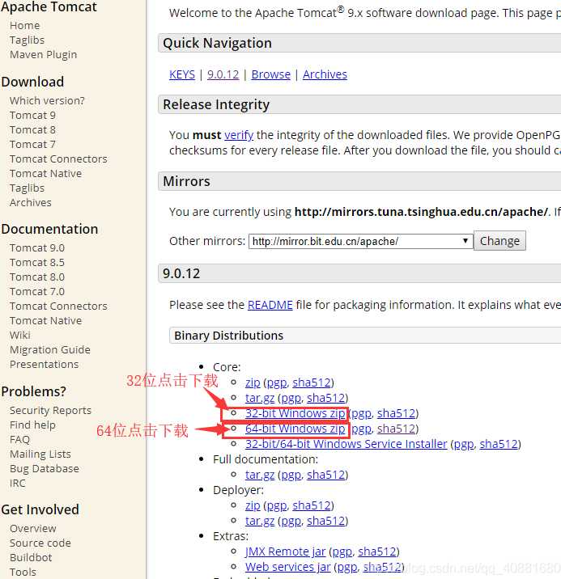Open Archives in Quick Navigation
This screenshot has height=579, width=561.
click(x=325, y=74)
